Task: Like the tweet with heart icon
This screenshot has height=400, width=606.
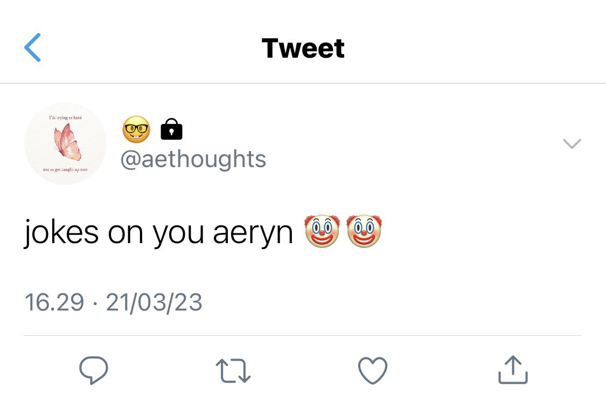Action: [373, 370]
